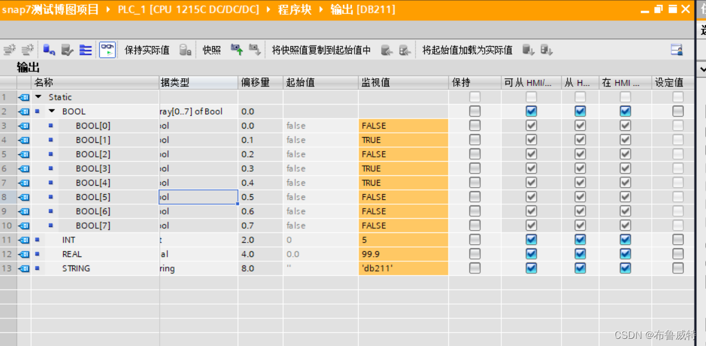Click first database down-arrow icon after 将起始值加载为实际值
The height and width of the screenshot is (346, 706).
click(528, 50)
